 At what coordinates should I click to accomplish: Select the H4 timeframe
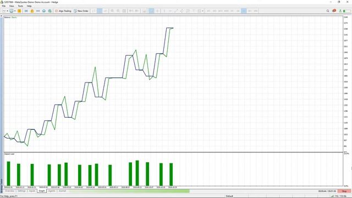[x=238, y=11]
